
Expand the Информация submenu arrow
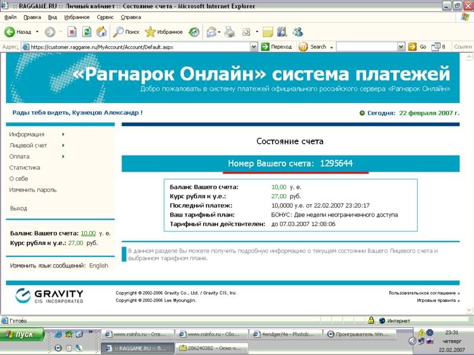[x=63, y=134]
